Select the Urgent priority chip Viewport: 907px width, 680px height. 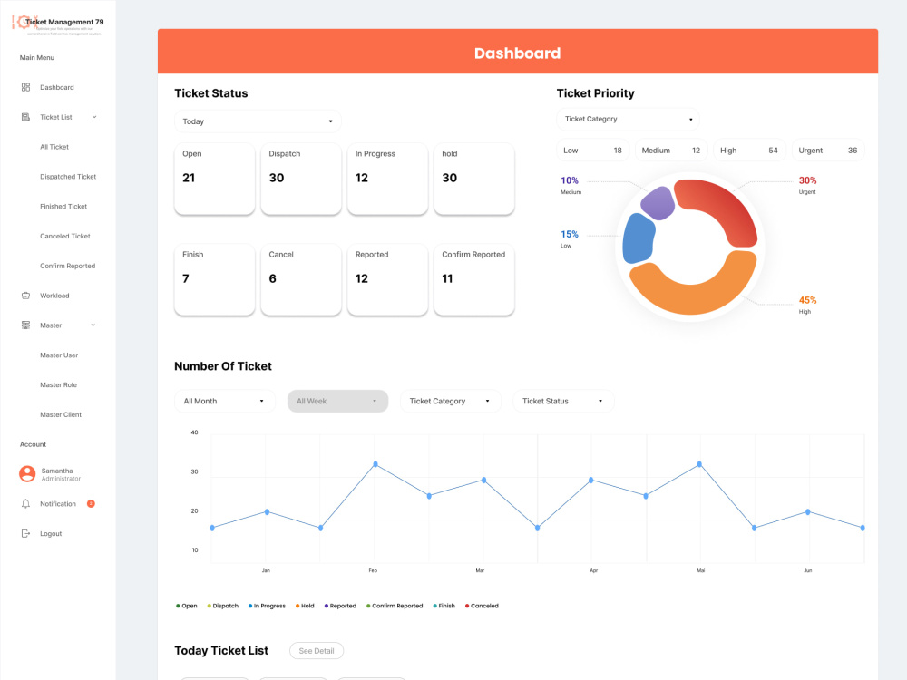pos(828,151)
